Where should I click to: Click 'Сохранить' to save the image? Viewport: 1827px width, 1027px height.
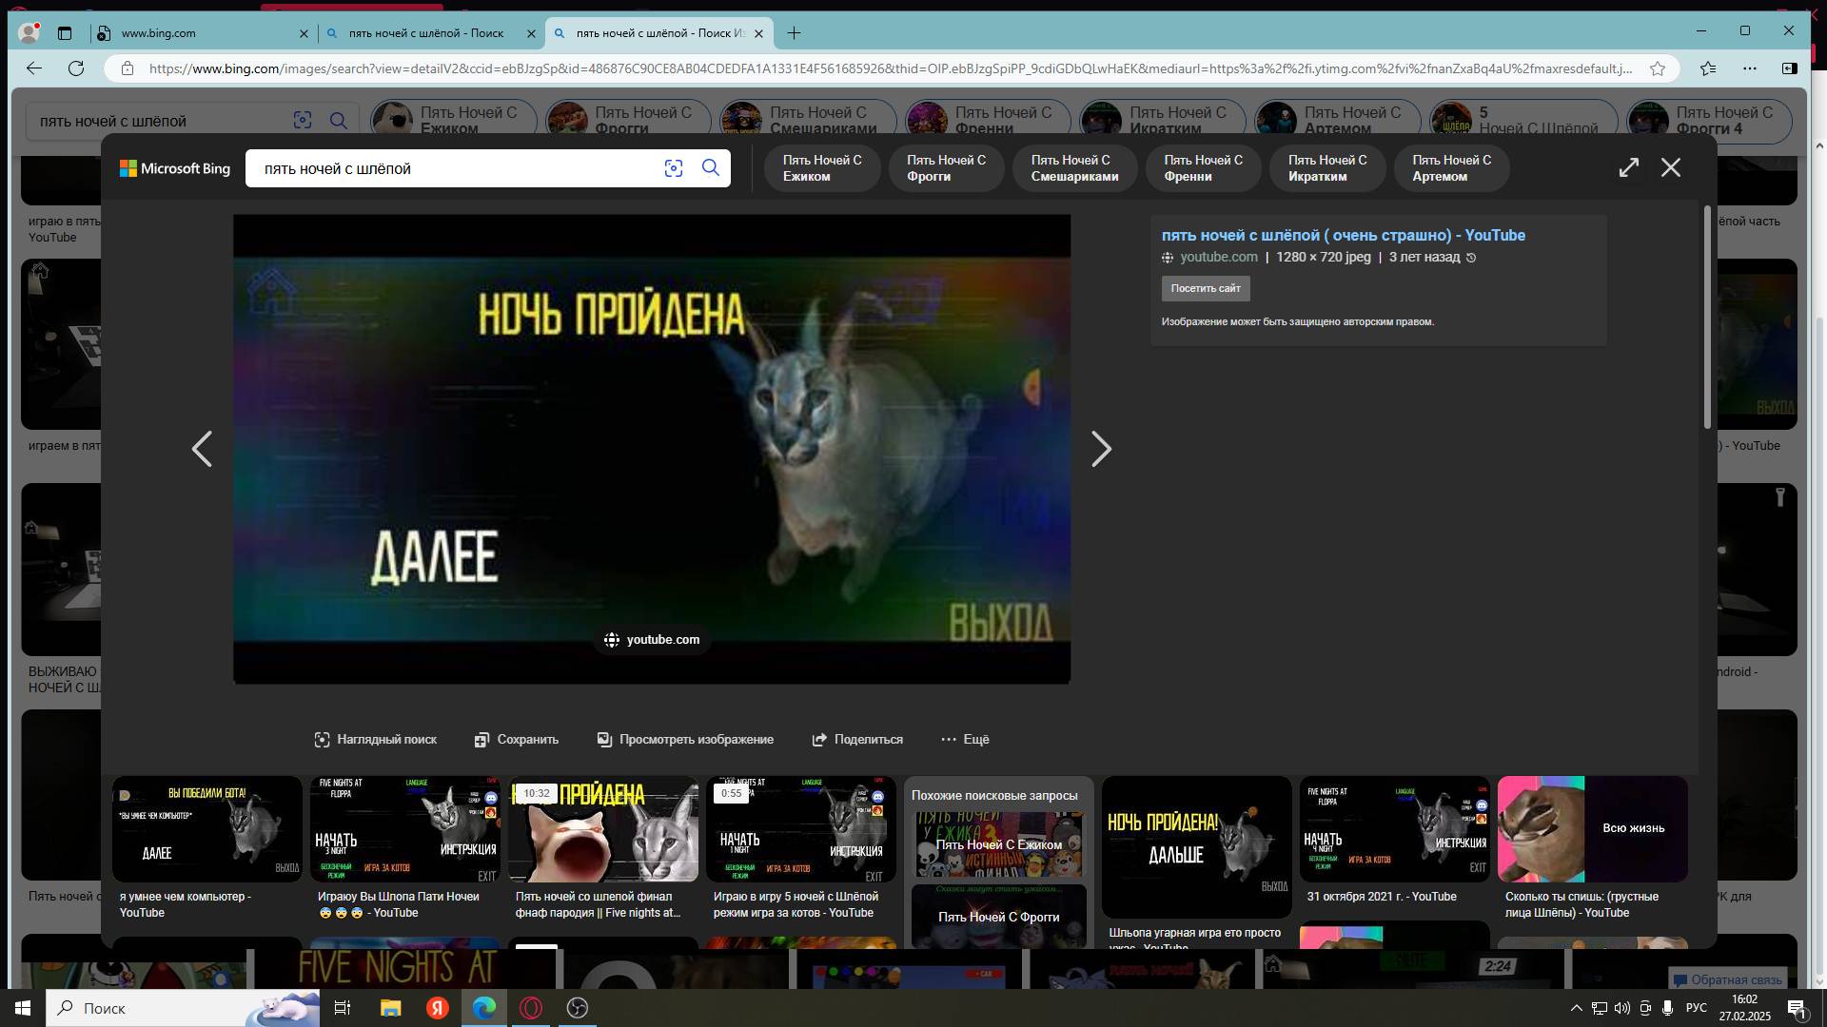coord(517,740)
